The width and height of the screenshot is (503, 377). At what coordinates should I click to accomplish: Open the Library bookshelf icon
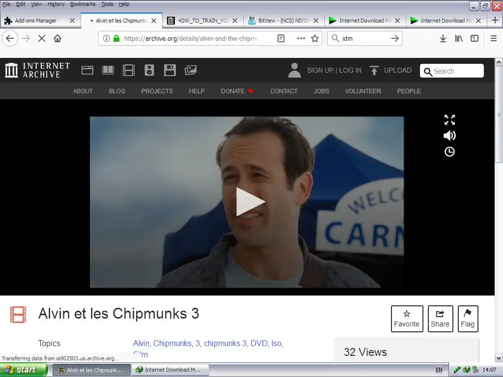coord(459,38)
